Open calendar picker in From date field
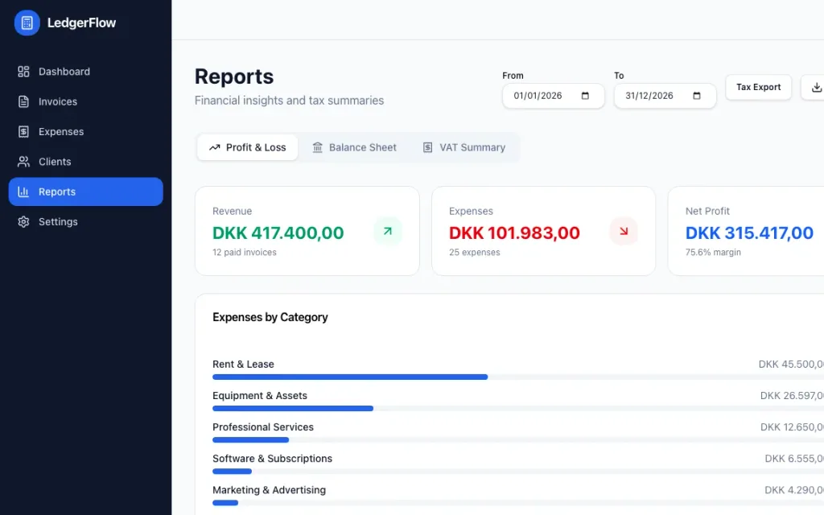The width and height of the screenshot is (824, 515). click(x=585, y=96)
